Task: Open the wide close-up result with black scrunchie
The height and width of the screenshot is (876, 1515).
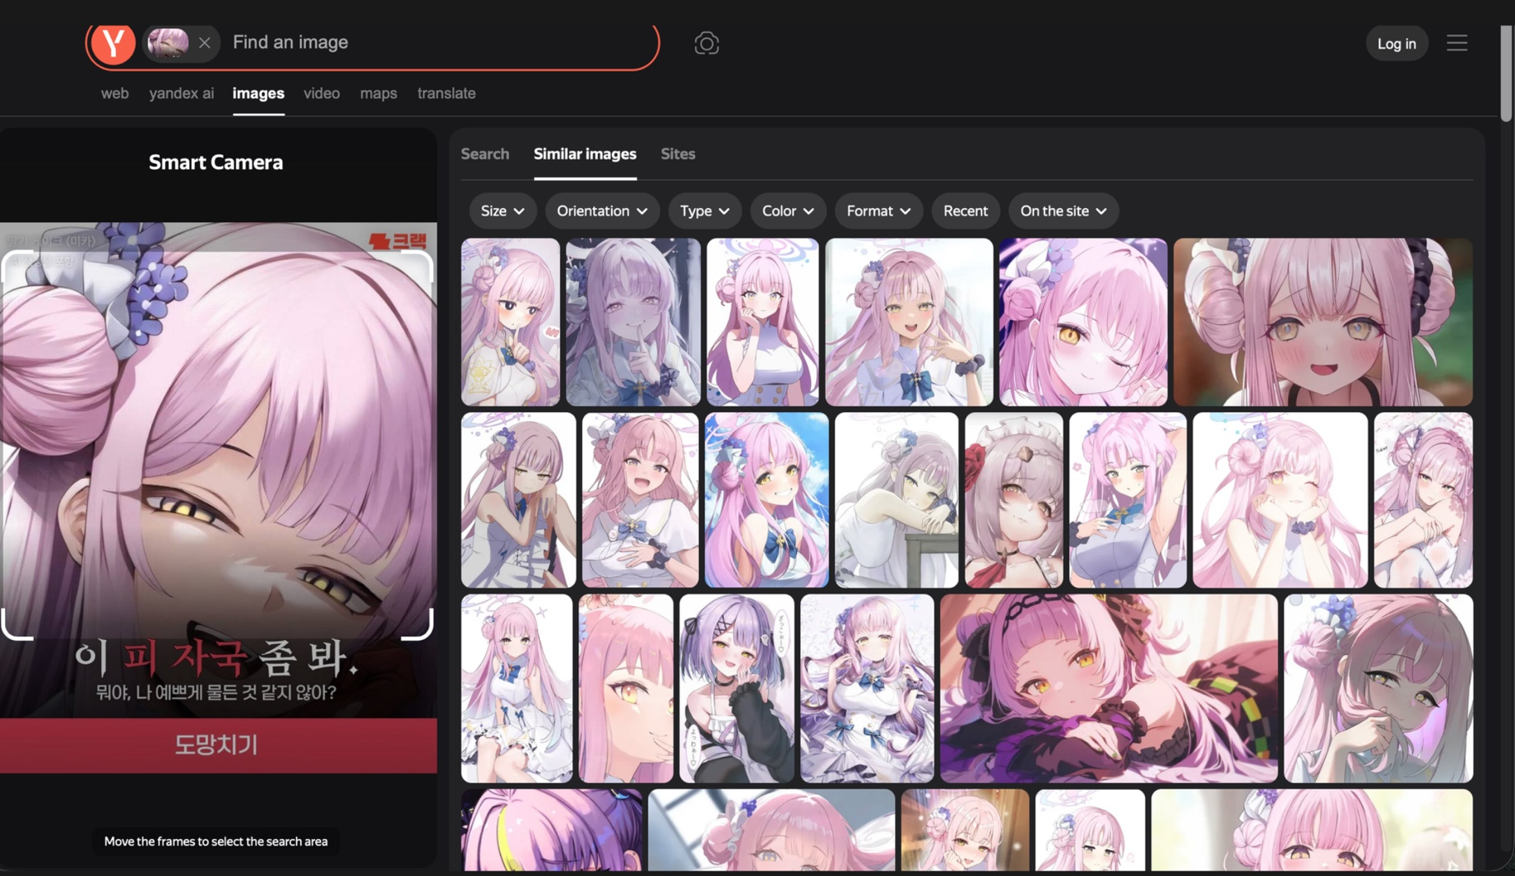Action: click(1323, 322)
